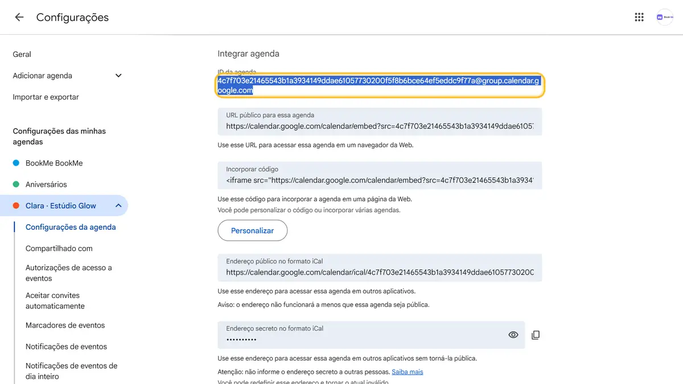Reveal the secret iCal address
This screenshot has width=683, height=384.
[513, 335]
